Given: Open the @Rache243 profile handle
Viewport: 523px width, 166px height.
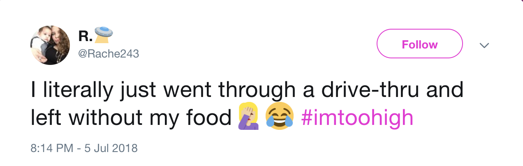Looking at the screenshot, I should pos(109,54).
